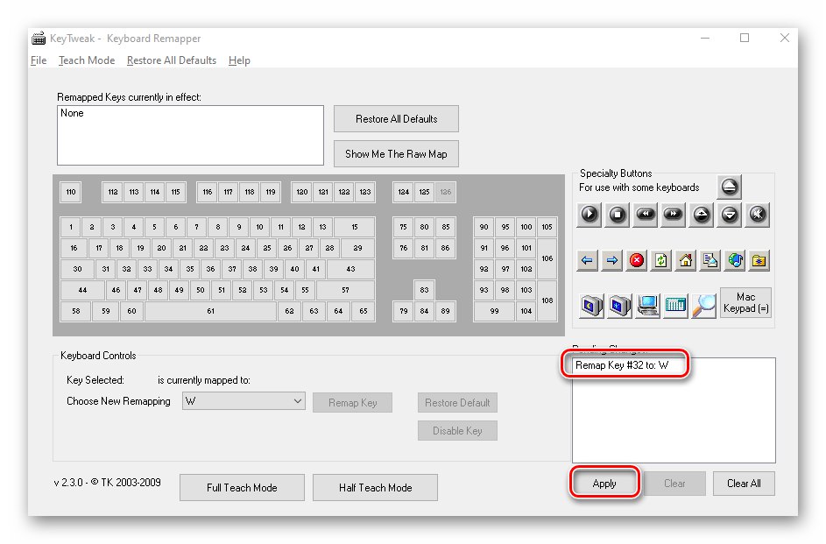Select keyboard key number 16
Image resolution: width=826 pixels, height=544 pixels.
coord(74,248)
